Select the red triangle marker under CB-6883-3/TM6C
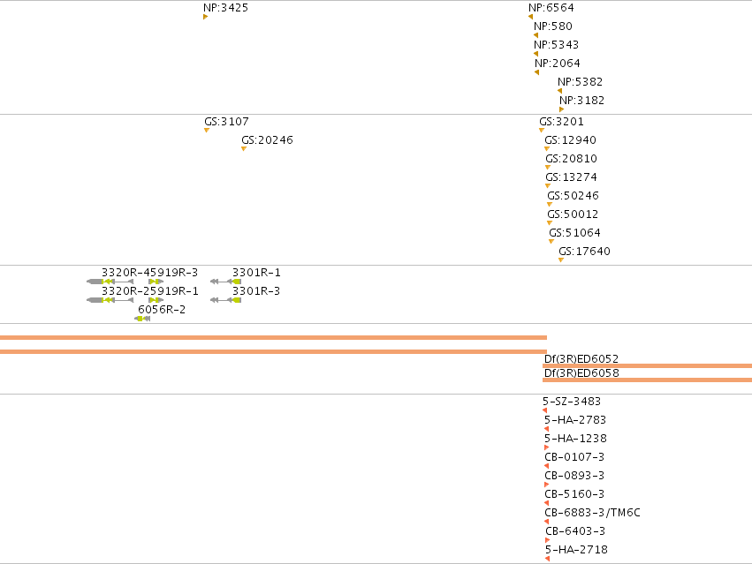Image resolution: width=752 pixels, height=564 pixels. click(547, 523)
